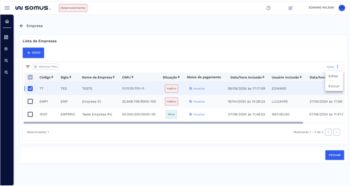Open the filter funnel icon above the table
Screen dimensions: 350x186
point(27,67)
